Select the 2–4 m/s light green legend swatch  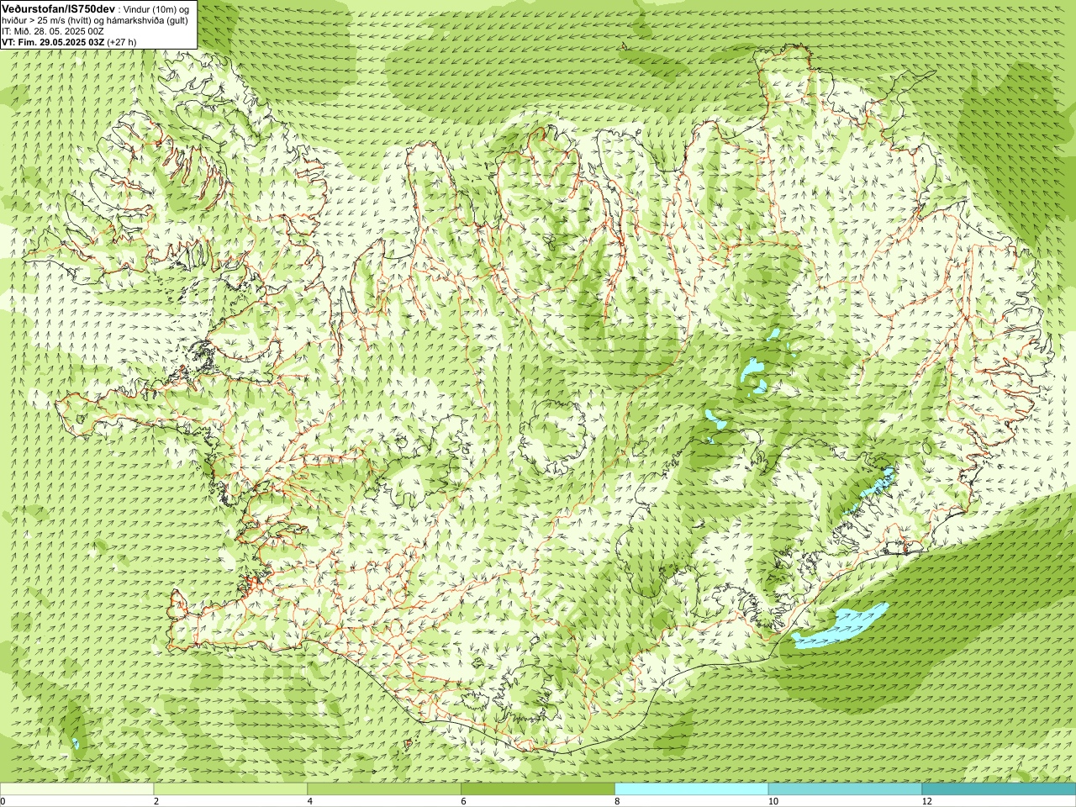click(230, 789)
